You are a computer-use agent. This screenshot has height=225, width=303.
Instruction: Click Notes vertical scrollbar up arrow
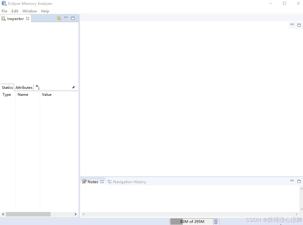[x=301, y=189]
